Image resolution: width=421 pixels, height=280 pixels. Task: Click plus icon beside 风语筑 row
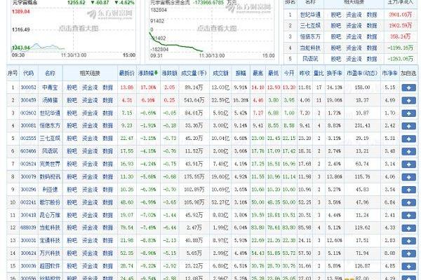(x=409, y=150)
